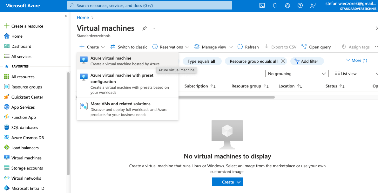Viewport: 378px width, 193px height.
Task: Open the Feedback icon in top bar
Action: click(x=313, y=5)
